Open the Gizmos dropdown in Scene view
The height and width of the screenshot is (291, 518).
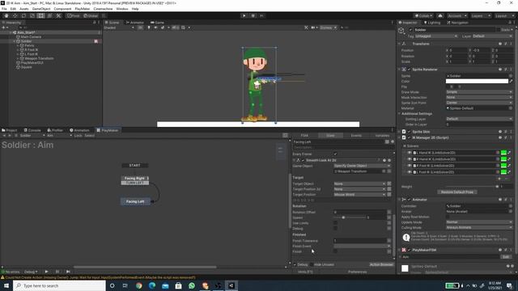(328, 27)
